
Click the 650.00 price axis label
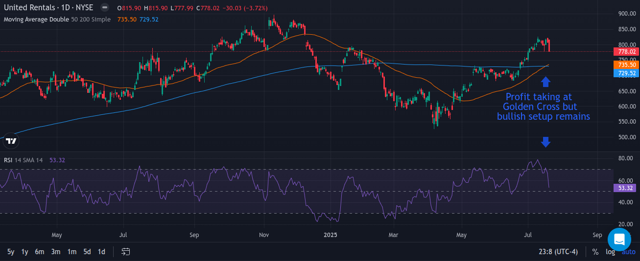(x=627, y=91)
